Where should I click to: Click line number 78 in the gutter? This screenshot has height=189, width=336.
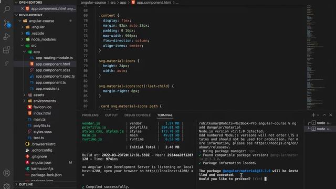tap(86, 61)
